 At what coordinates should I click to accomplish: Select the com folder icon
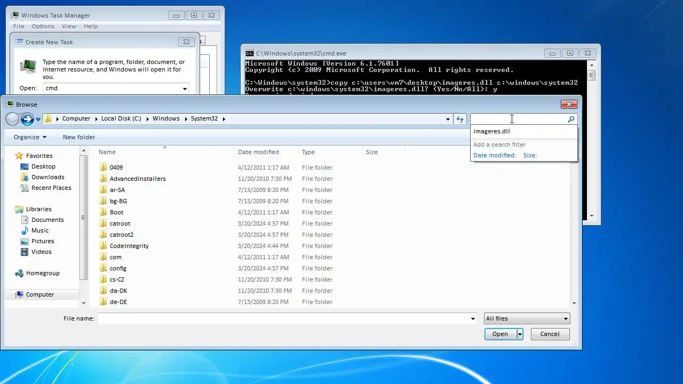coord(104,257)
